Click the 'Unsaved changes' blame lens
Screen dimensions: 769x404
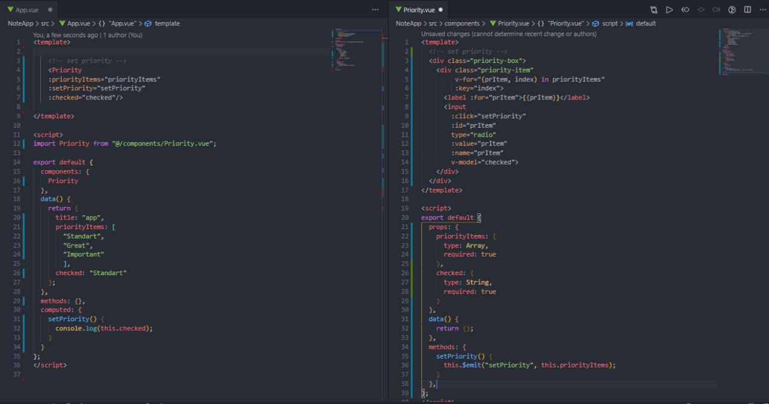[x=509, y=34]
